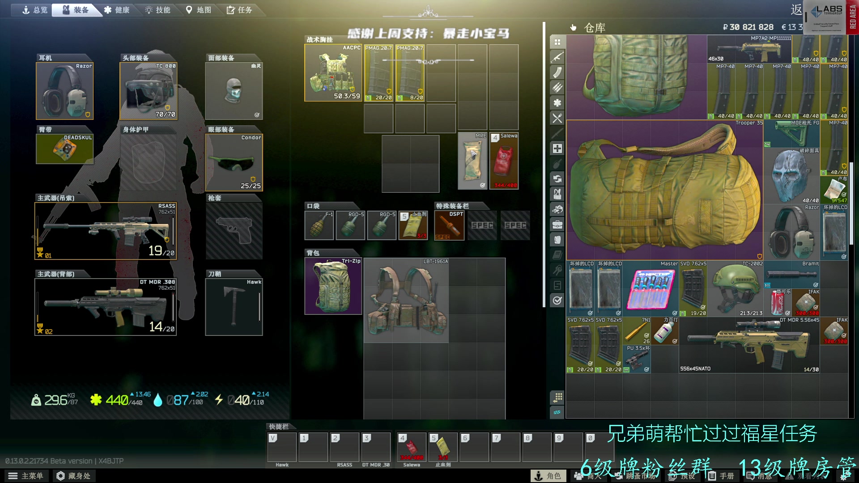Select the Condor glasses
This screenshot has width=859, height=483.
coord(234,162)
